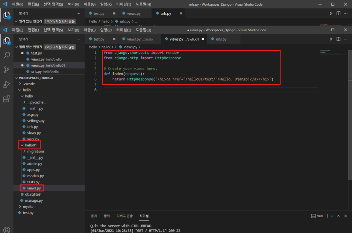Viewport: 352px width, 233px height.
Task: Open 선택 영역(S) menu in front window
Action: 53,30
